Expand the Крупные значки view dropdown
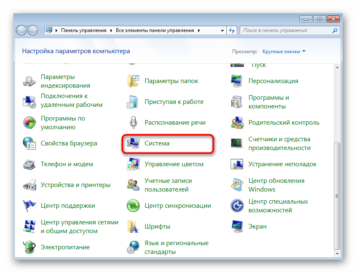The height and width of the screenshot is (273, 356). [x=284, y=52]
